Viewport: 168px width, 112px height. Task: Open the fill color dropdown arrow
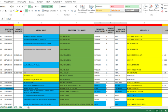click(19, 11)
